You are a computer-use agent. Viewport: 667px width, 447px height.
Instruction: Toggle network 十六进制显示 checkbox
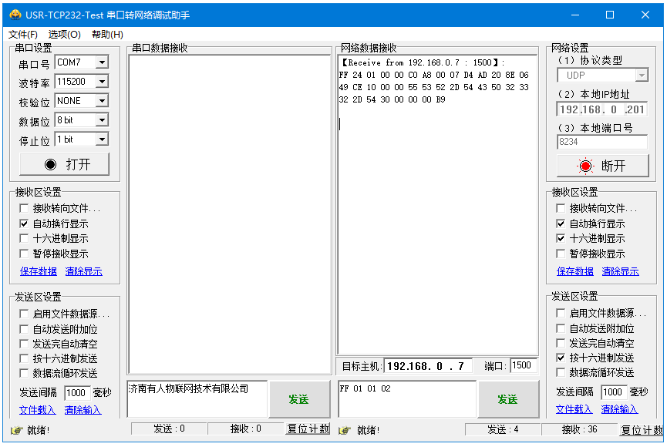click(x=561, y=239)
